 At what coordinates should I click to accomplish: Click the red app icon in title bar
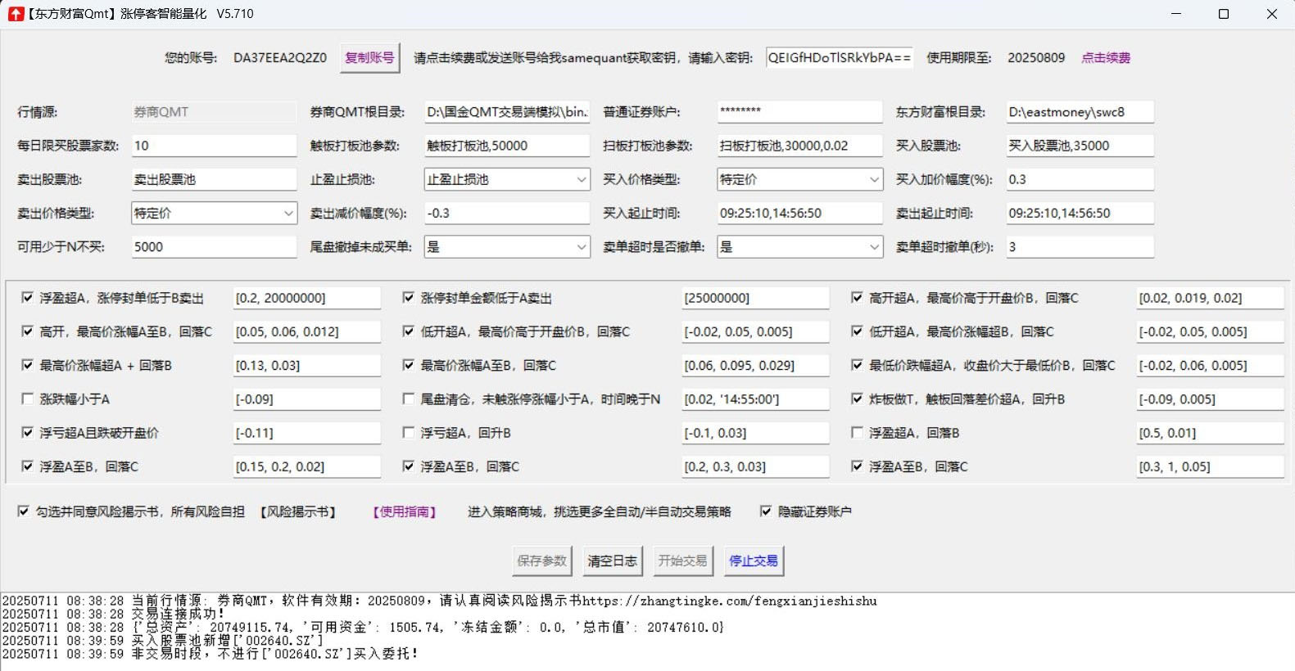tap(16, 14)
